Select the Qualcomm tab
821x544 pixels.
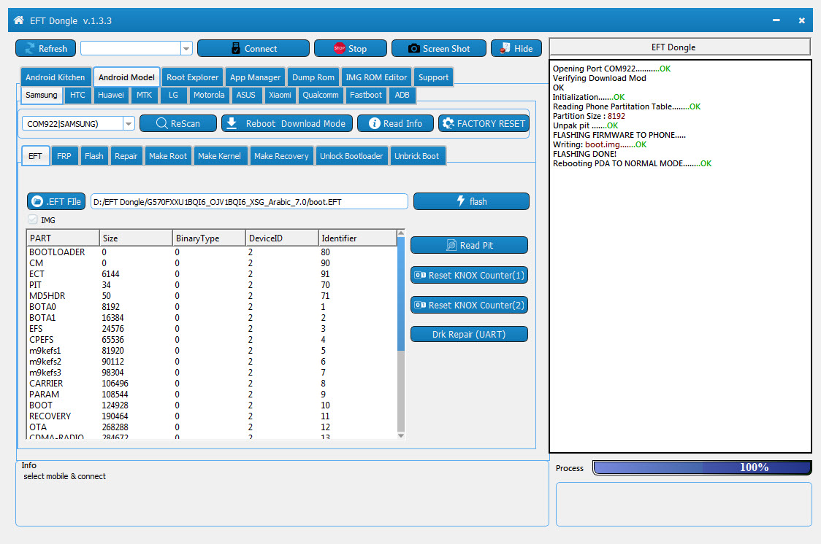[x=321, y=95]
